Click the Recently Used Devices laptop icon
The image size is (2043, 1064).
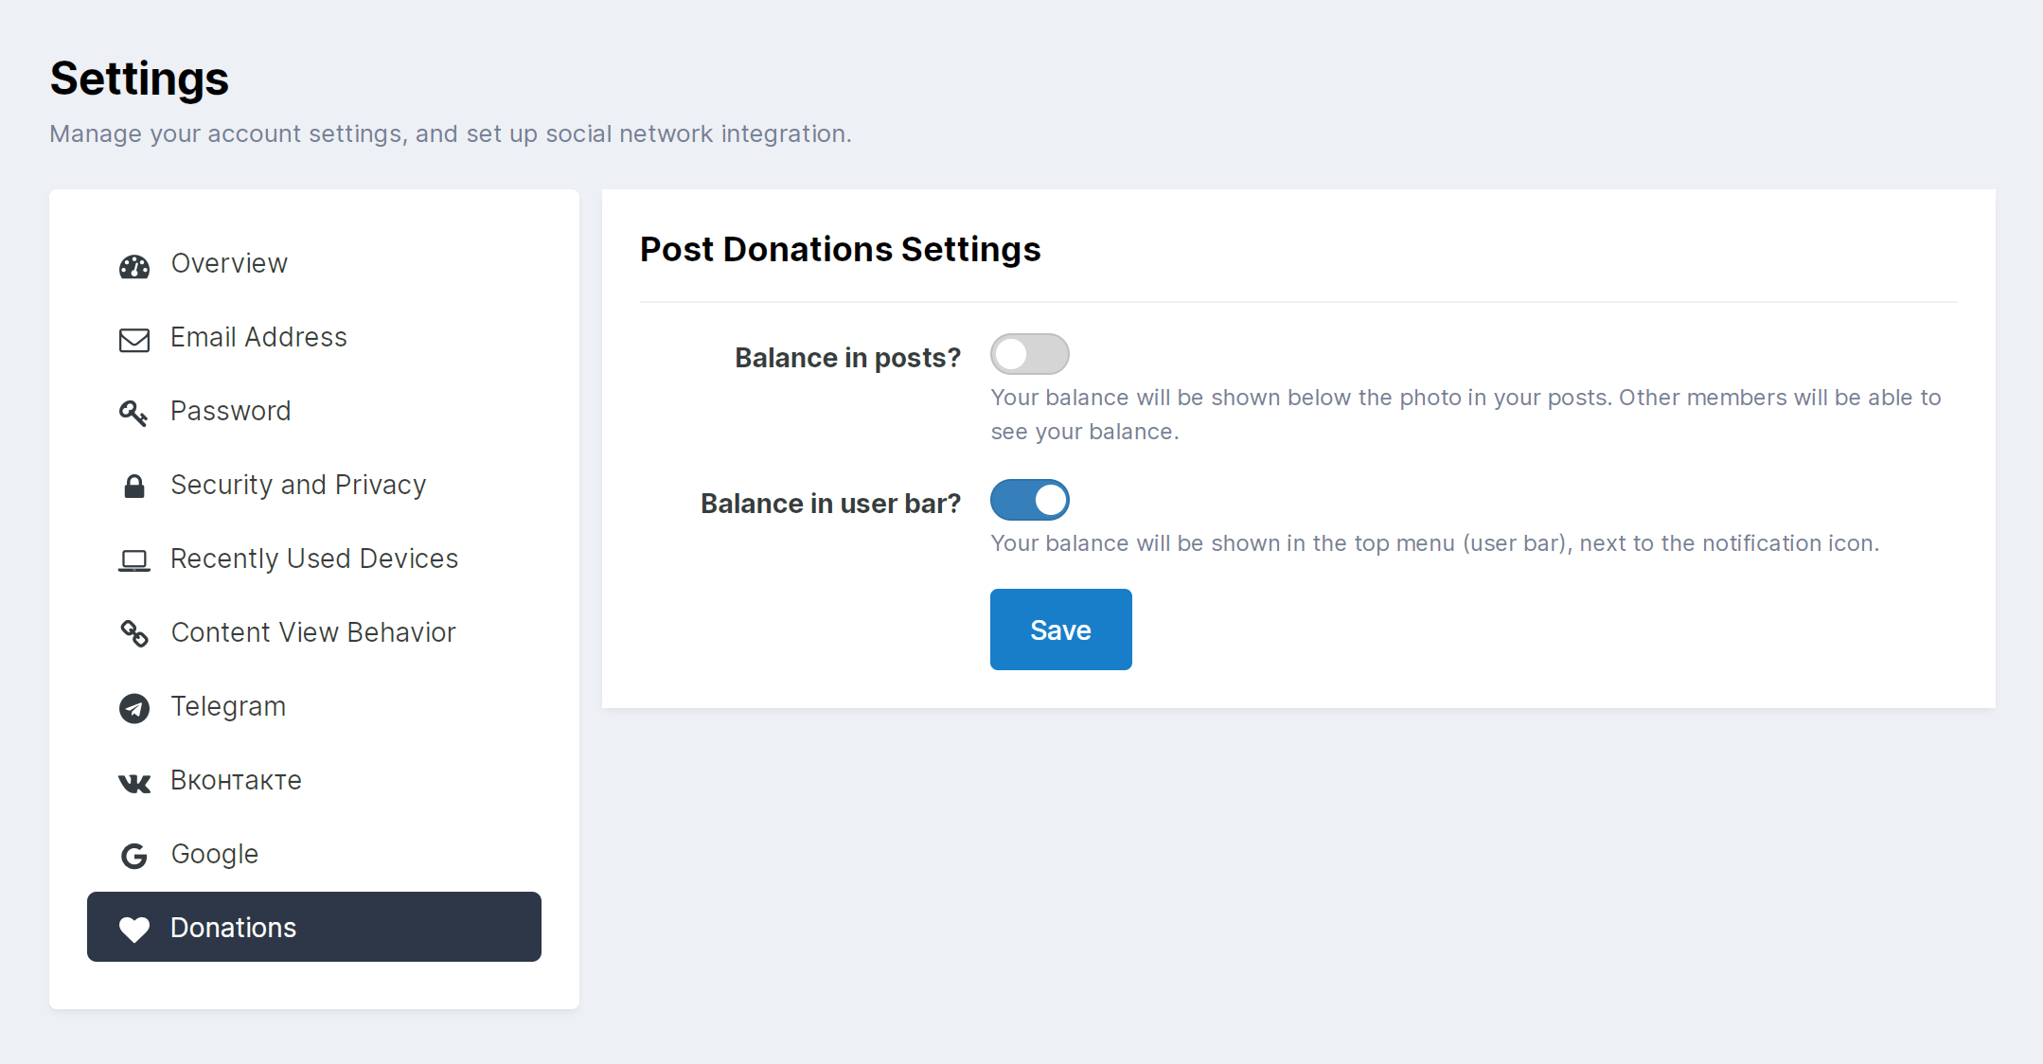(134, 560)
